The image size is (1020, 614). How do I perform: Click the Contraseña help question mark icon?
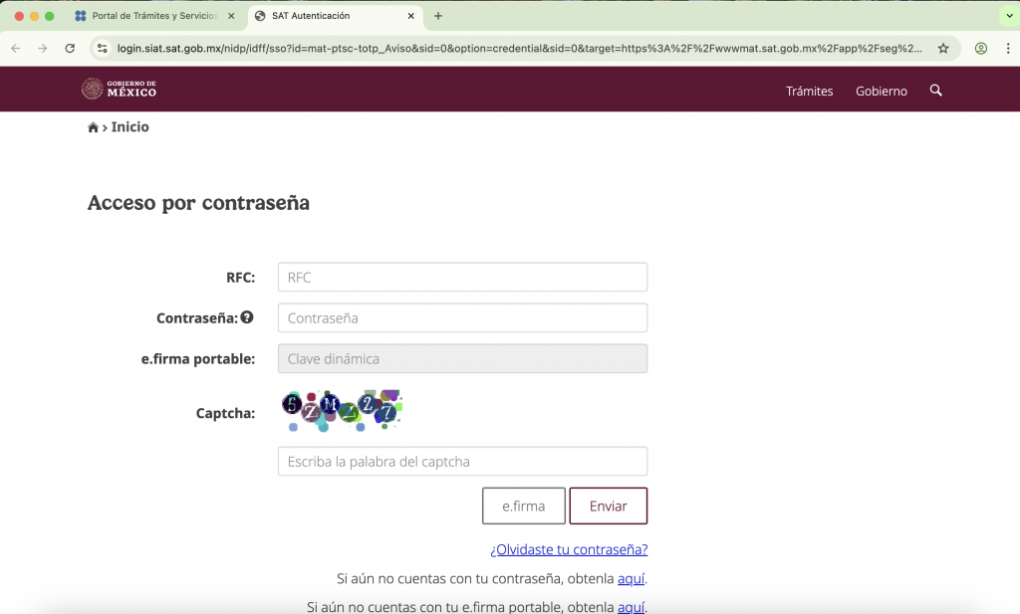247,317
